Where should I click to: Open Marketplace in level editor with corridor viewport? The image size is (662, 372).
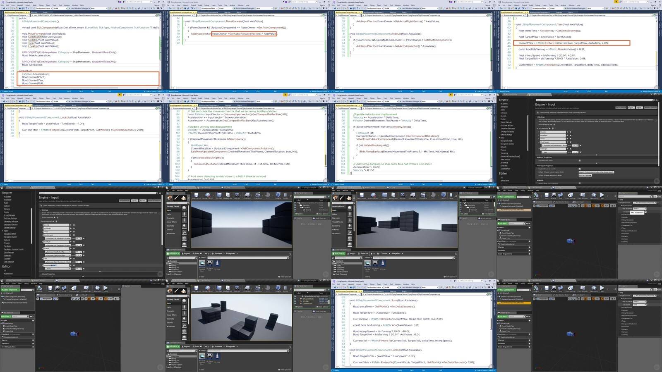227,195
